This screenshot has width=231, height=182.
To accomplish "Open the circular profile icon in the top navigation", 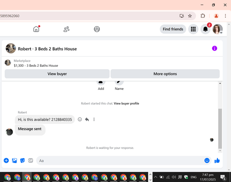I will 97,29.
